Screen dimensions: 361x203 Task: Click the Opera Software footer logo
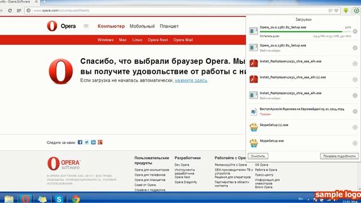pos(64,164)
